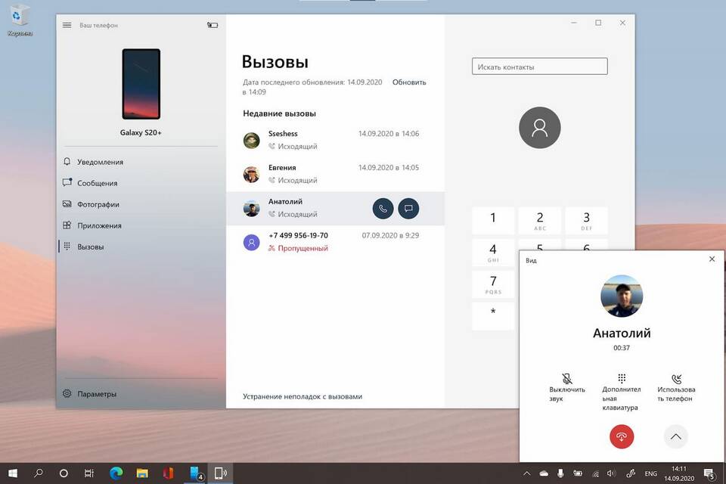Show hidden system tray icons

coord(526,473)
